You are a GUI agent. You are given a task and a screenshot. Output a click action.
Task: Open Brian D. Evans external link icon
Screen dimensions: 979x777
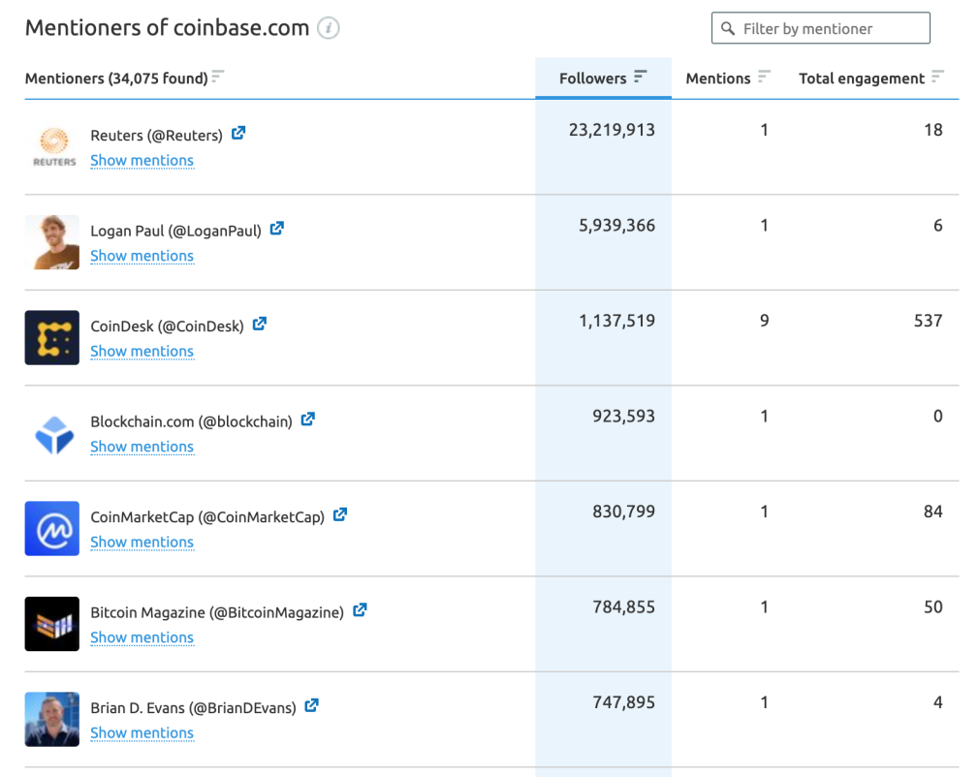pyautogui.click(x=311, y=706)
